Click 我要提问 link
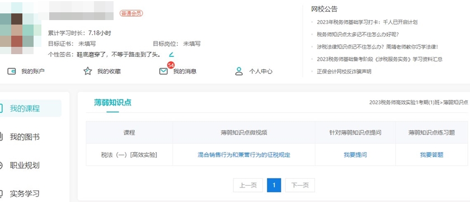470x202 pixels. point(355,155)
